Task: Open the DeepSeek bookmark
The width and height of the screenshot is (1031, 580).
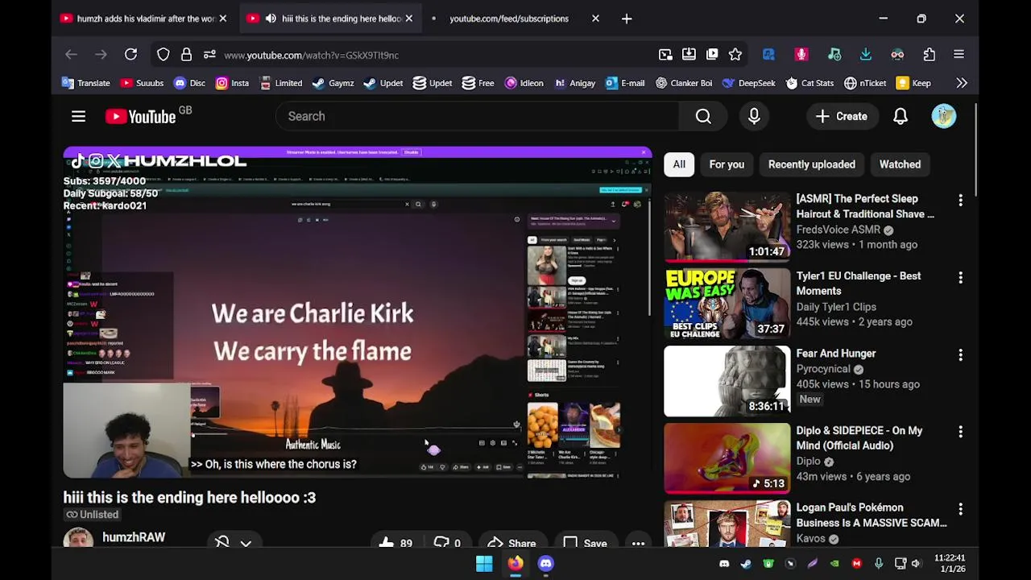Action: [748, 83]
